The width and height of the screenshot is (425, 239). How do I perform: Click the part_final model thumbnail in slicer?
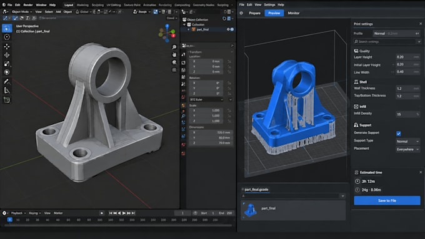(250, 210)
